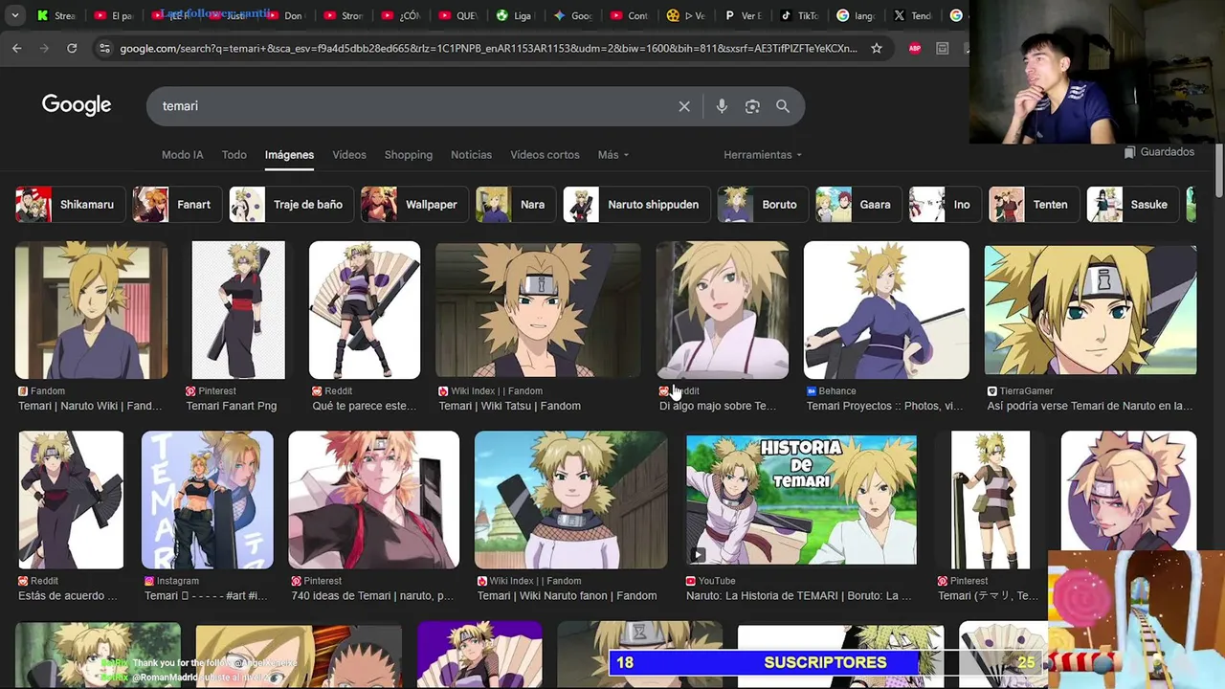The width and height of the screenshot is (1225, 689).
Task: Open the Pinterest 740 ideas de Temari image
Action: (x=374, y=500)
